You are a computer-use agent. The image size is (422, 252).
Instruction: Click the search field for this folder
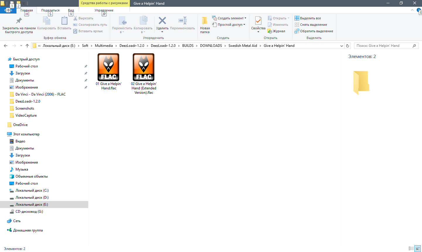[x=386, y=46]
